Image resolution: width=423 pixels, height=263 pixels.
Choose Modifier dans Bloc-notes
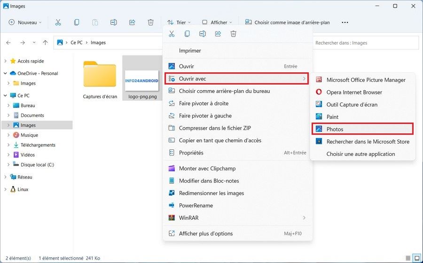click(238, 181)
